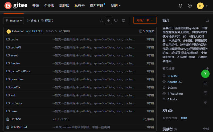Screen dimensions: 213x132
Task: Click 创建 to create a release
Action: (x=184, y=118)
